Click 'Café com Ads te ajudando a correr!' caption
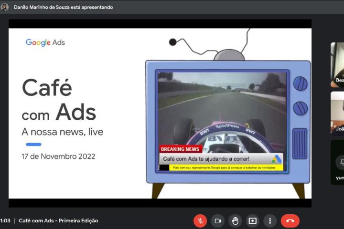The image size is (344, 229). point(206,159)
